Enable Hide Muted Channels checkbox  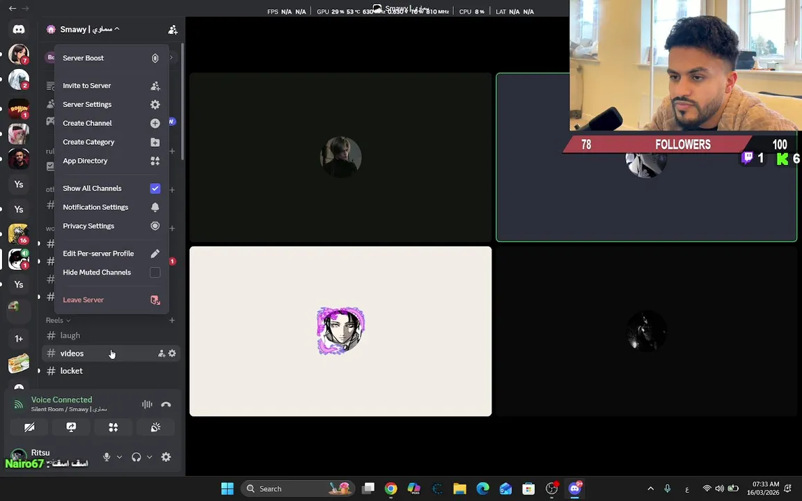(155, 273)
